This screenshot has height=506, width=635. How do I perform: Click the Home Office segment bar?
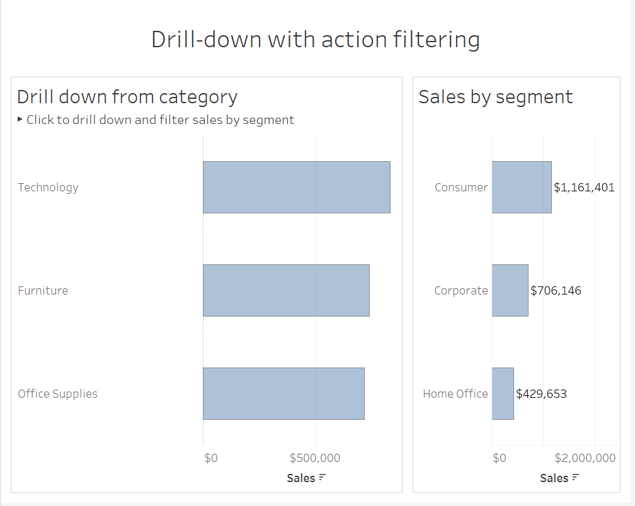pos(502,393)
